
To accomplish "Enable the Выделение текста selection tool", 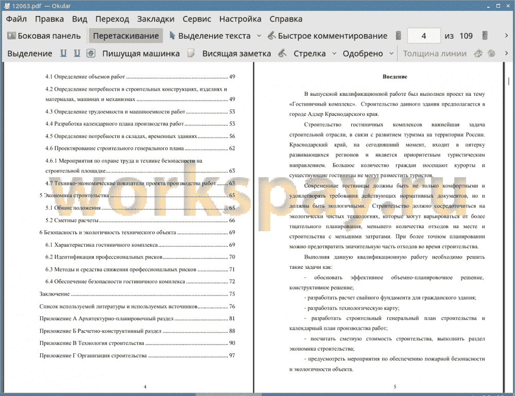I will pos(210,36).
